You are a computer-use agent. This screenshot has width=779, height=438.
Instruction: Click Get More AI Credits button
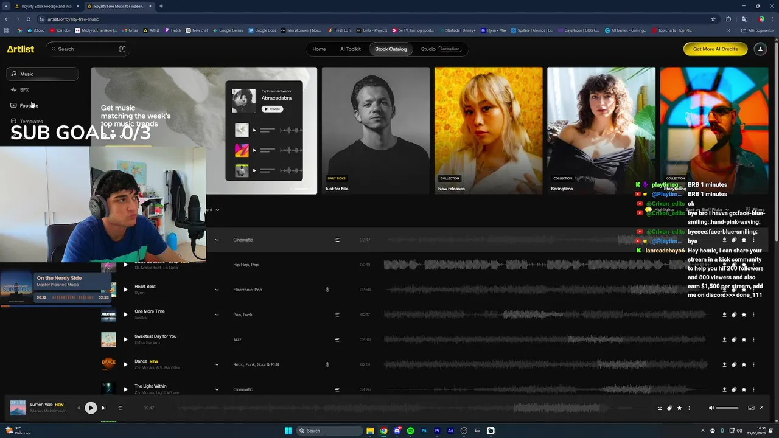(x=715, y=49)
